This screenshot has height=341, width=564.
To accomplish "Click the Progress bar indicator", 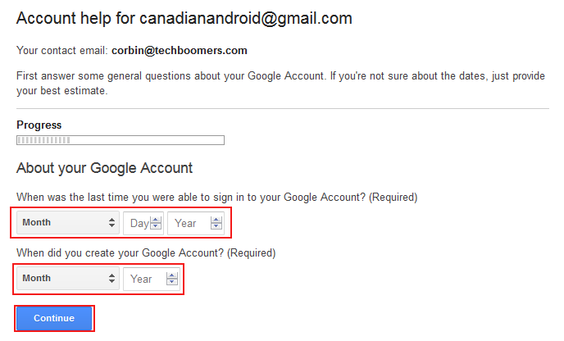I will (x=121, y=140).
